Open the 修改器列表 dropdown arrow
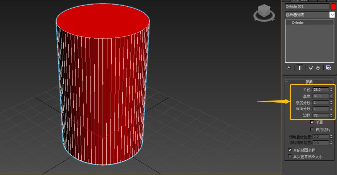The image size is (337, 175). click(332, 15)
